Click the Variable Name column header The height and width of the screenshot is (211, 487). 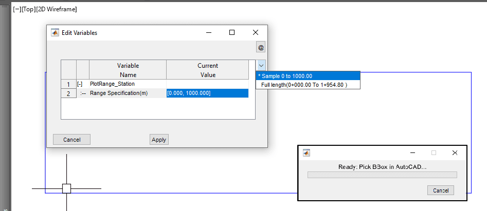(128, 70)
